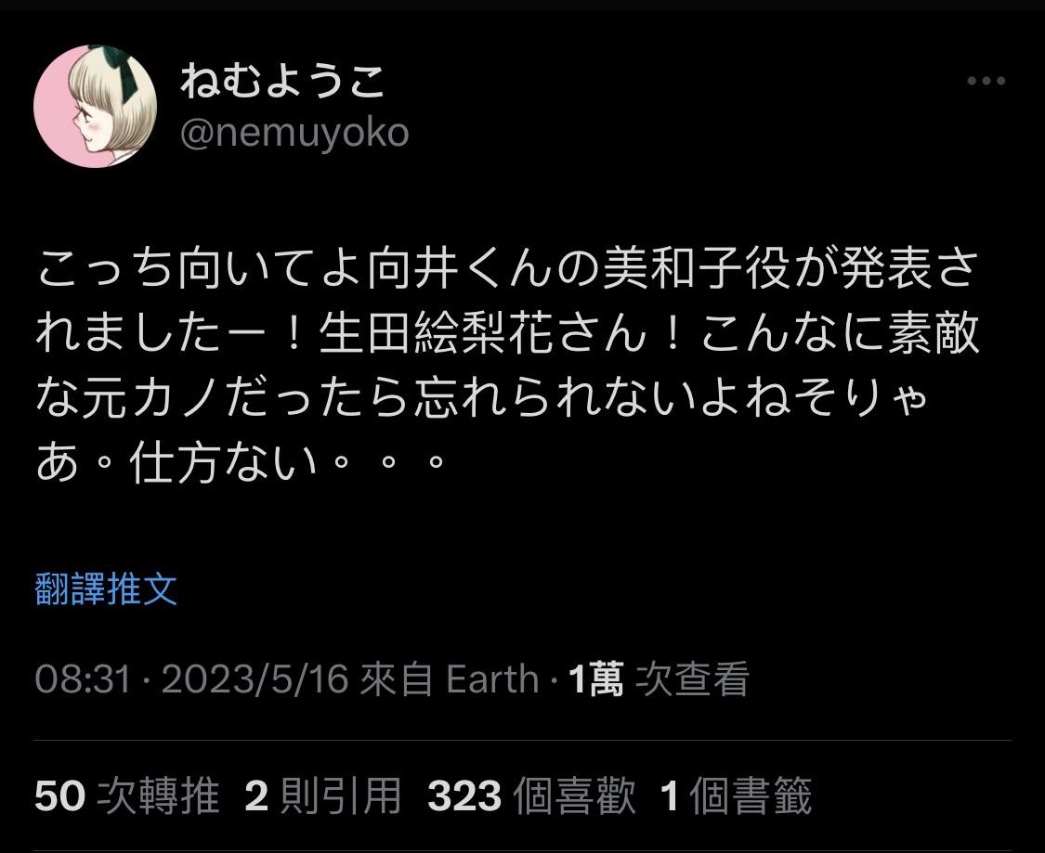Open ねむようこ's profile avatar picture
The height and width of the screenshot is (853, 1045).
(95, 106)
